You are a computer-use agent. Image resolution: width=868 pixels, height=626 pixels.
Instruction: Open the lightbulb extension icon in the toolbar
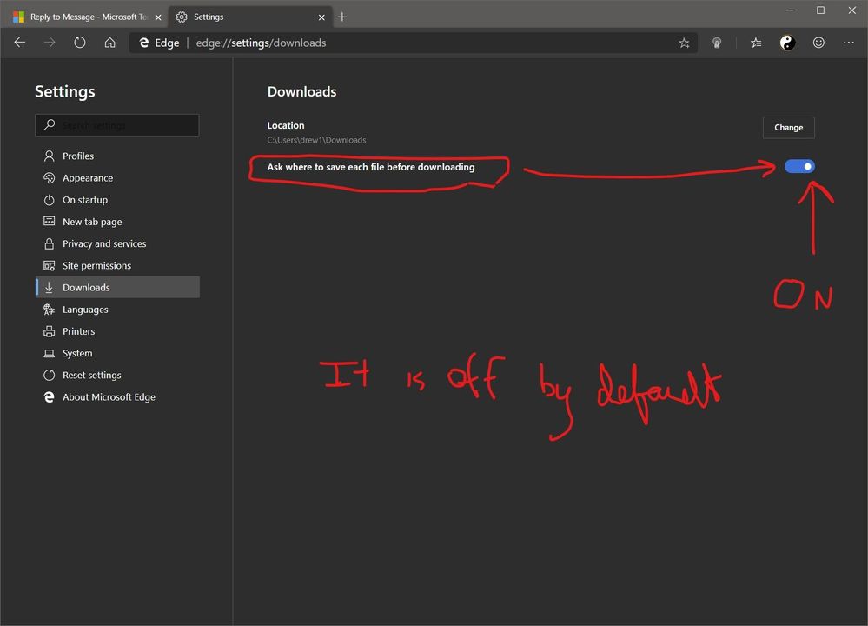pyautogui.click(x=717, y=43)
